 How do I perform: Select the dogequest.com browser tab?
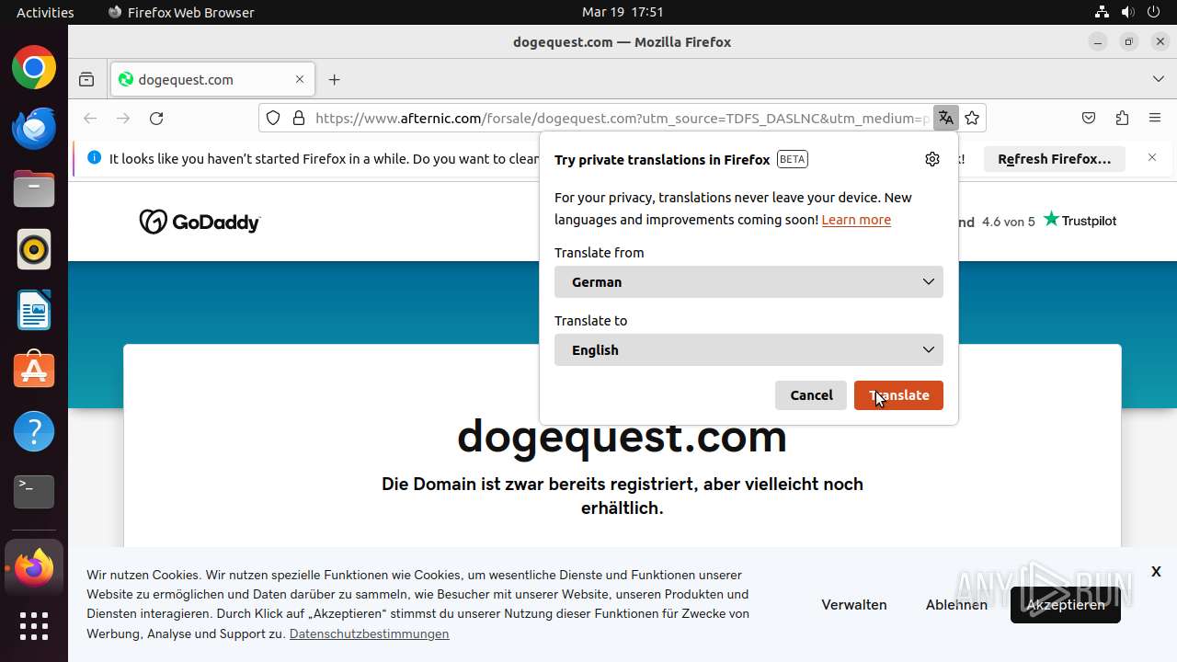pos(212,80)
